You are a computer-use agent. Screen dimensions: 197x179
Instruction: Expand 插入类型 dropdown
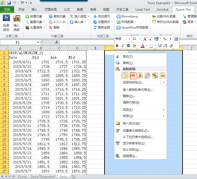[89, 16]
